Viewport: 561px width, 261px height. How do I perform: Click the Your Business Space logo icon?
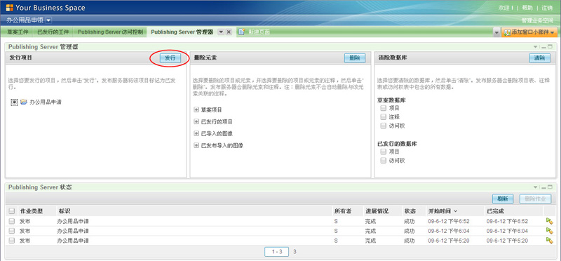[10, 8]
